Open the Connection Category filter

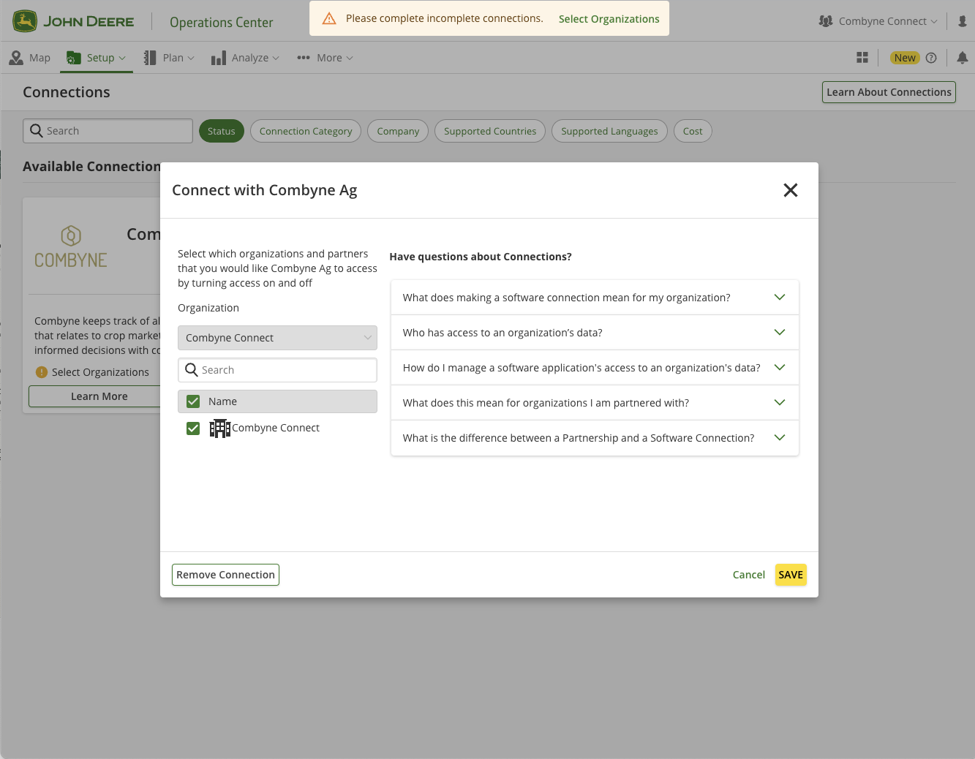(306, 131)
